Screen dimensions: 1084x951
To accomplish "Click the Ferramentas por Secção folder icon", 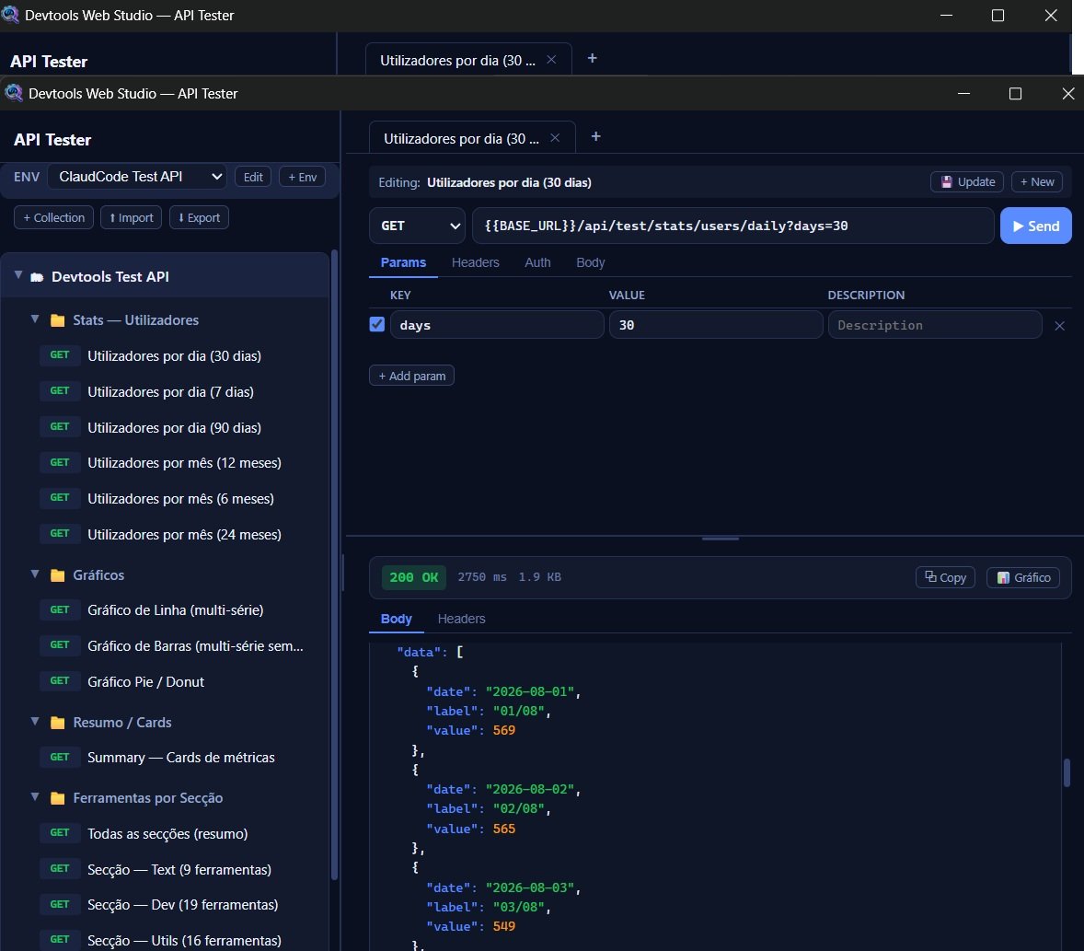I will (58, 798).
